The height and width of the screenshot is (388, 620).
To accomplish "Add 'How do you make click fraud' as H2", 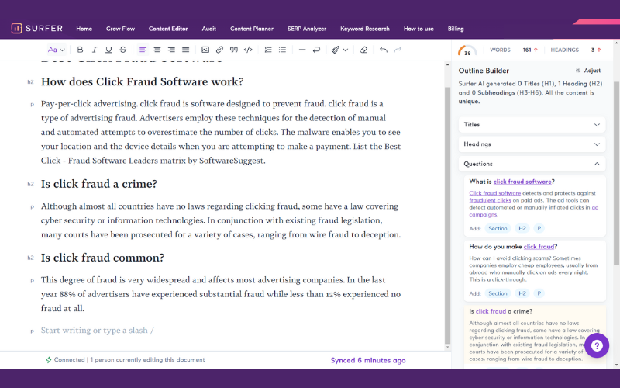I will (522, 293).
